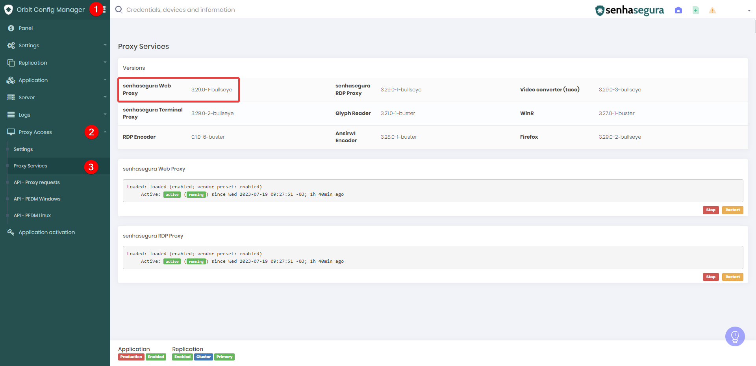Click the senhasegura RDP Proxy version 3.29.0-1-bullseye

(401, 90)
